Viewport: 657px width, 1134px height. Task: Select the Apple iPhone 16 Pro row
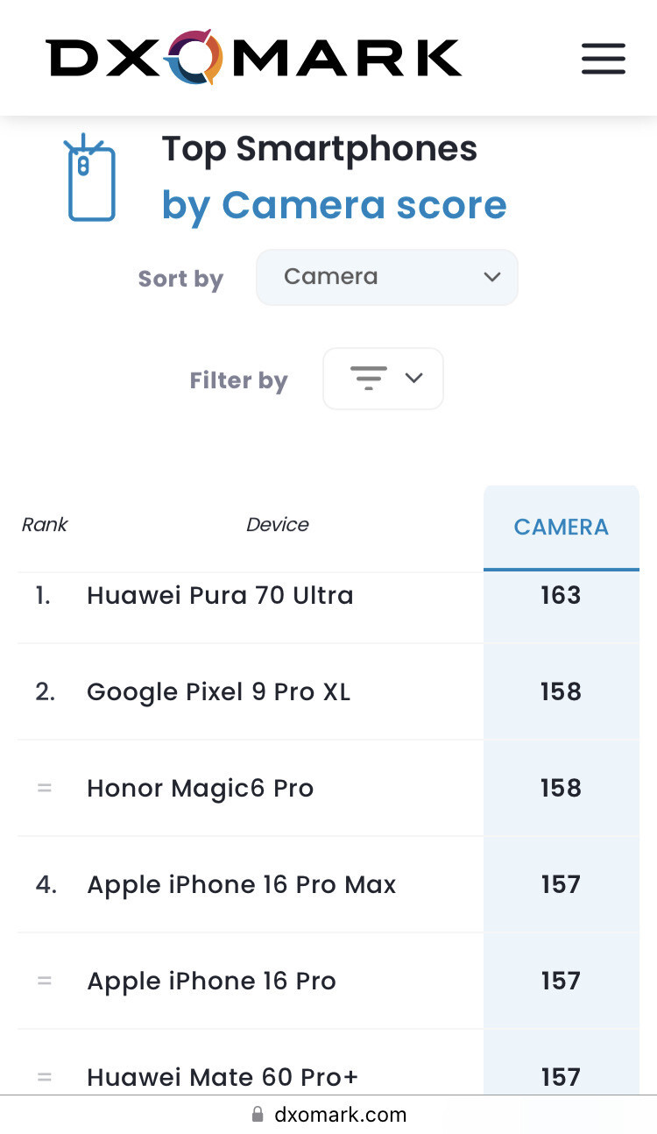coord(211,982)
